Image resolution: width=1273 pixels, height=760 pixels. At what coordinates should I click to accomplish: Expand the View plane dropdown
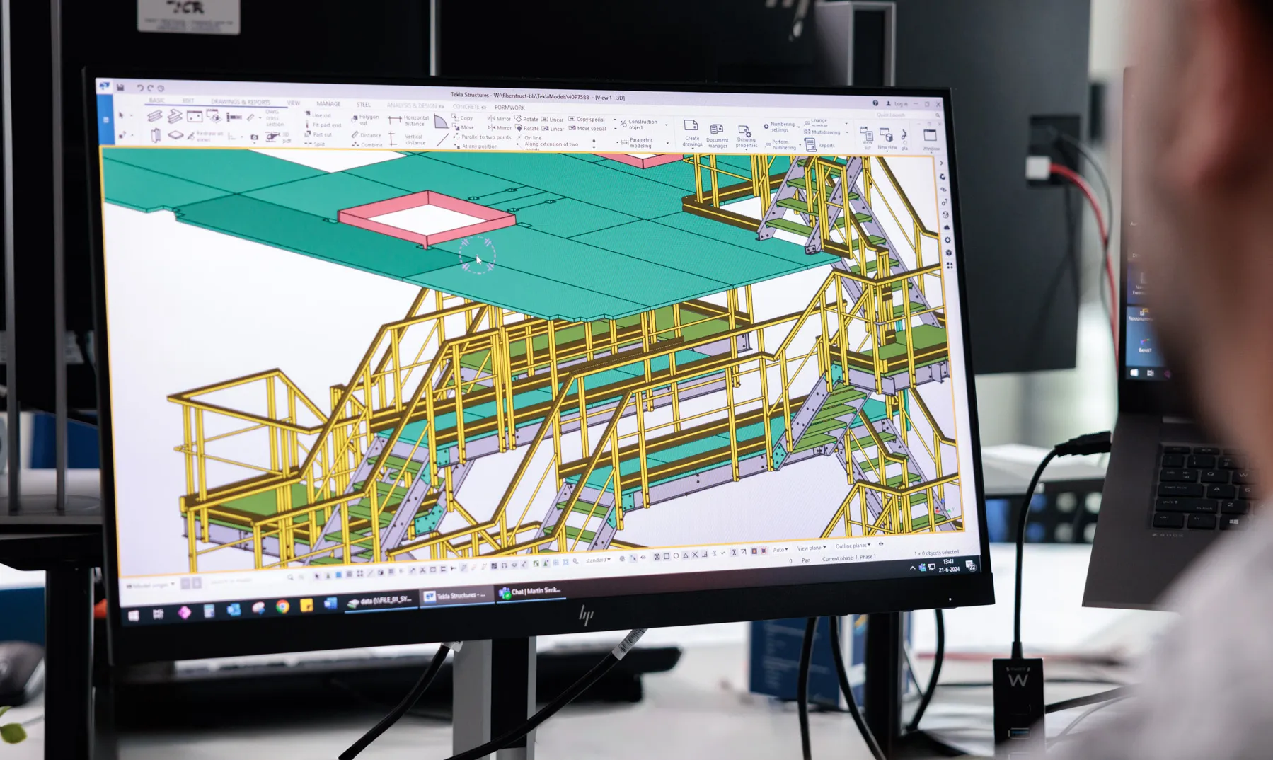pos(811,548)
